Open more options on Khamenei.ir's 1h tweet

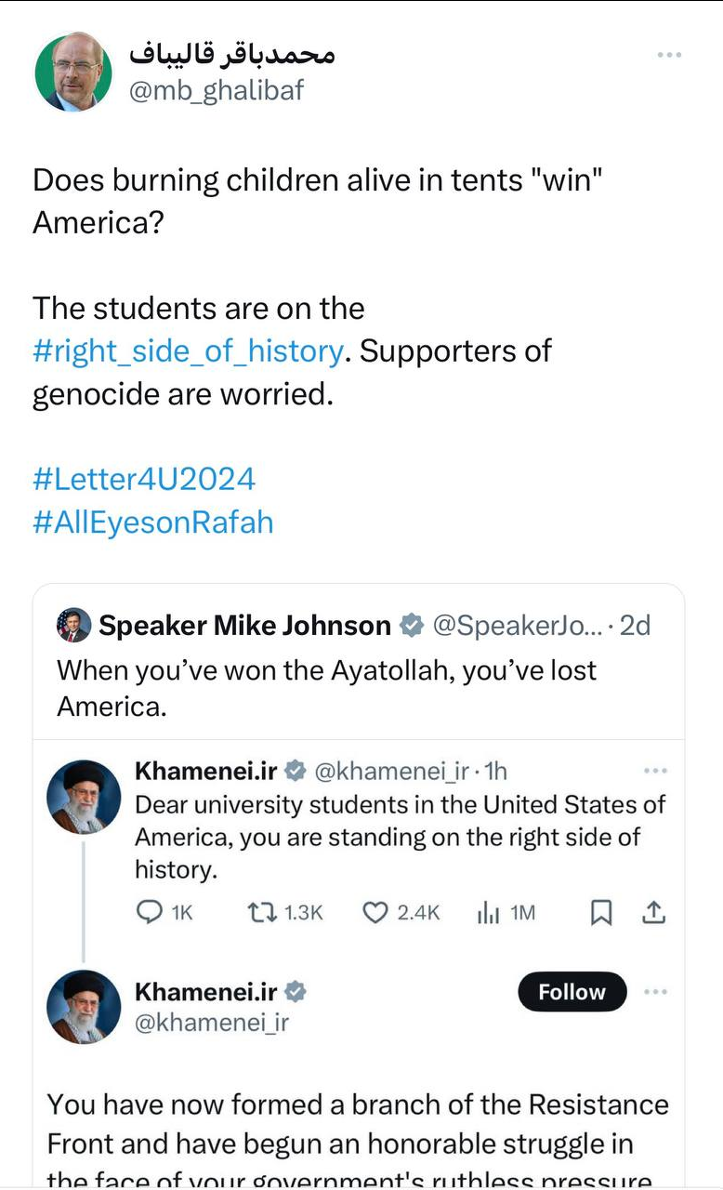click(655, 771)
